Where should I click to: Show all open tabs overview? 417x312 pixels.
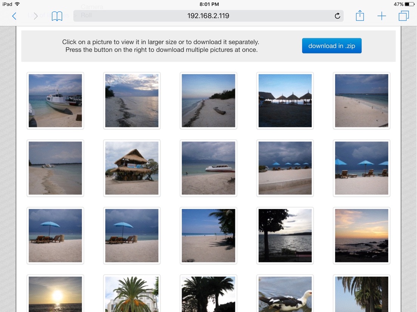pyautogui.click(x=403, y=16)
